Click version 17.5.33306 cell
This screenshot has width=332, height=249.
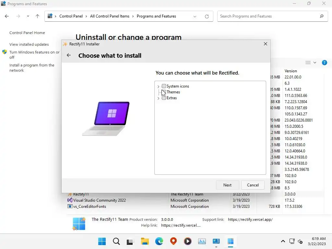[x=293, y=206]
